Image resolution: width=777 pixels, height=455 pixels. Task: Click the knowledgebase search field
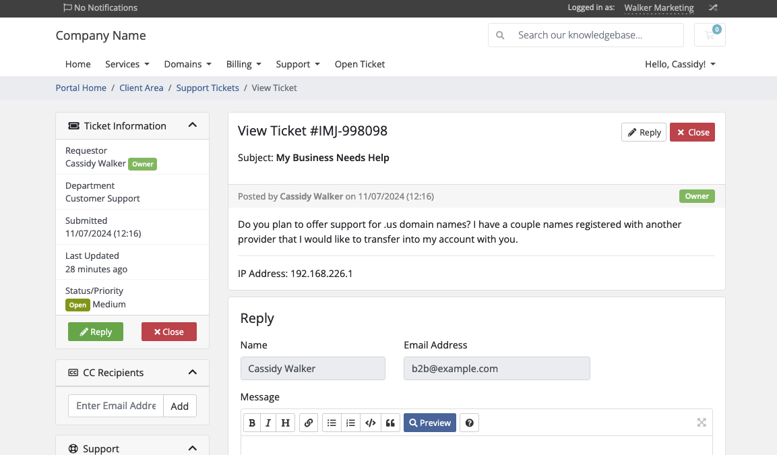(596, 35)
